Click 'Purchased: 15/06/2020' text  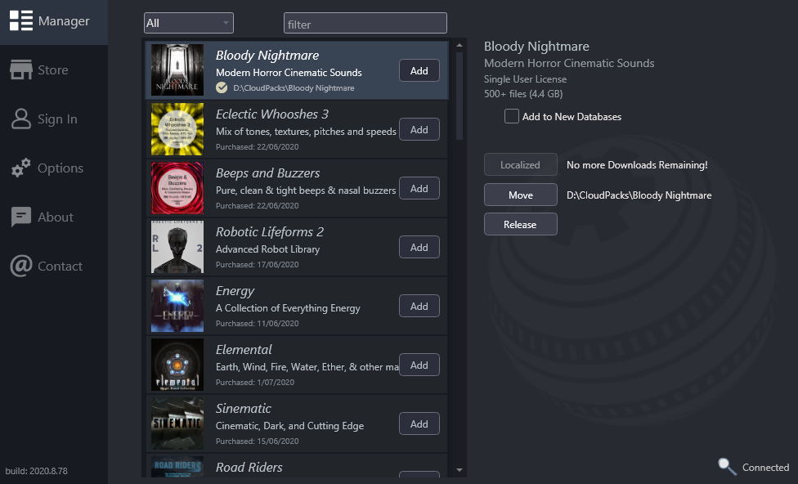tap(257, 441)
